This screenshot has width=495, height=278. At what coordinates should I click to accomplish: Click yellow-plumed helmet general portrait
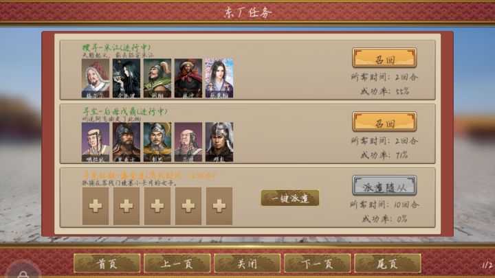pyautogui.click(x=157, y=142)
